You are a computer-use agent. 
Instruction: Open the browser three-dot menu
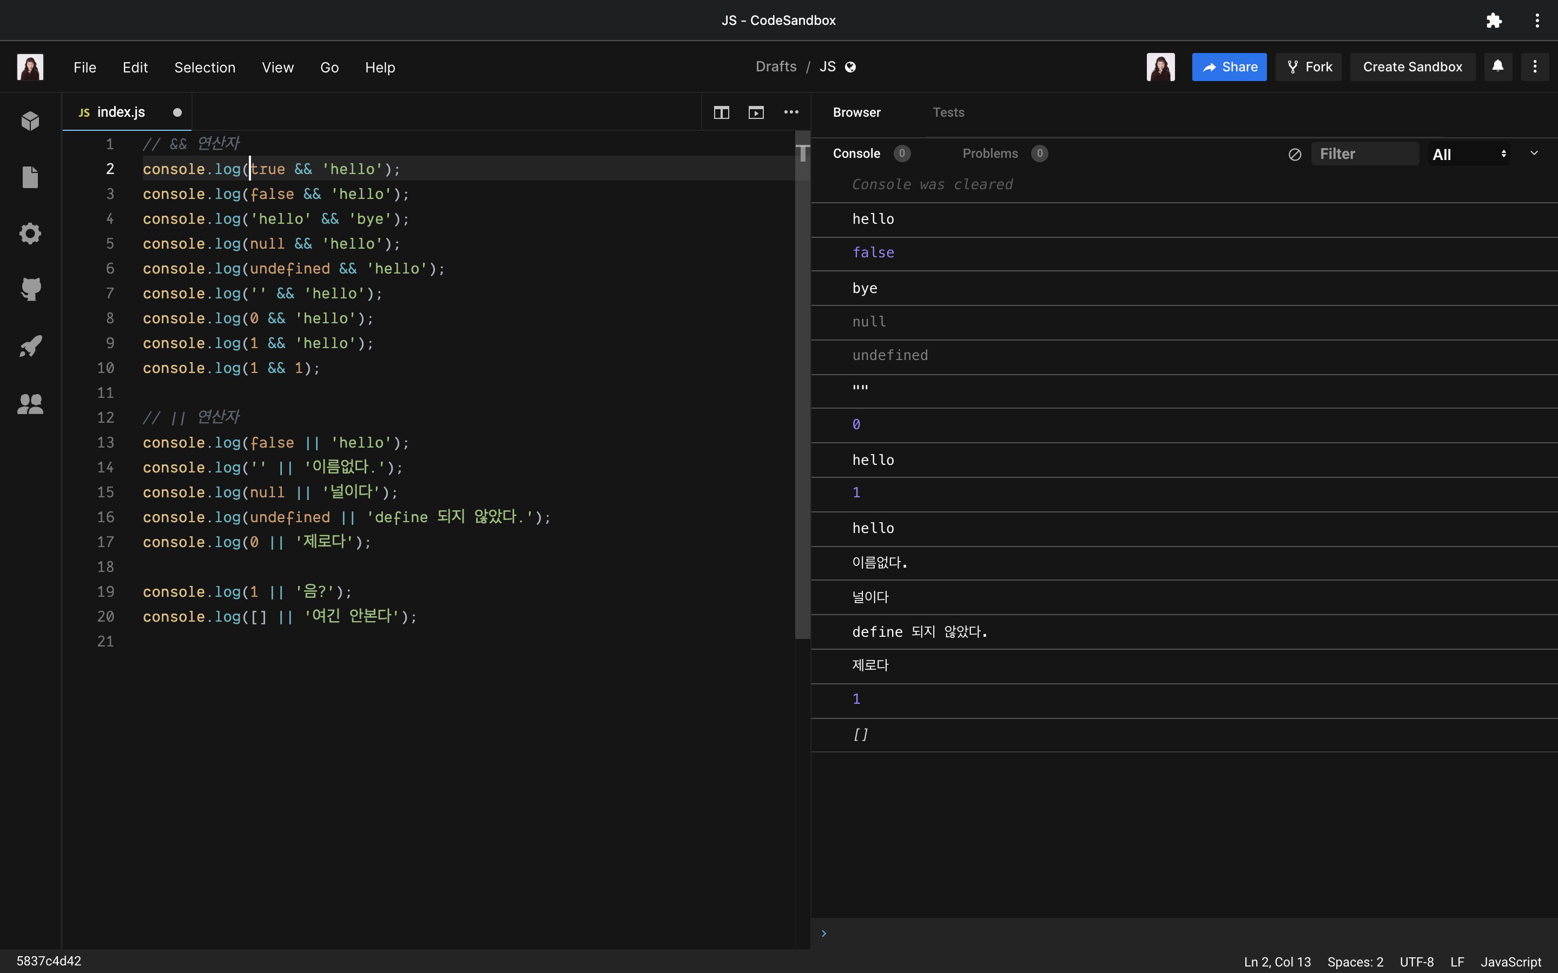tap(1537, 21)
